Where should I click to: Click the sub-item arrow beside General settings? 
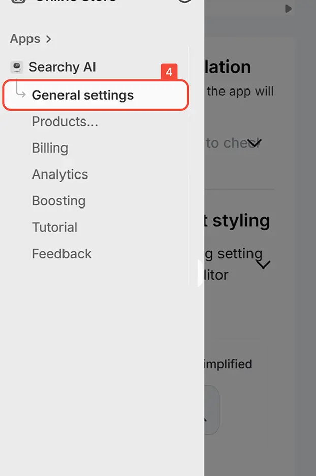21,94
